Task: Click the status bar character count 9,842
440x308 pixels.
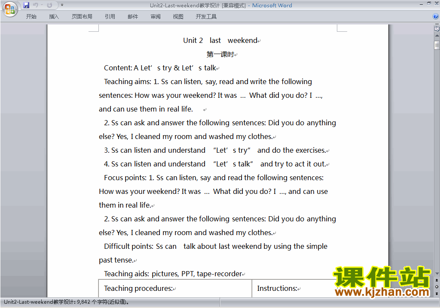Action: click(x=67, y=302)
